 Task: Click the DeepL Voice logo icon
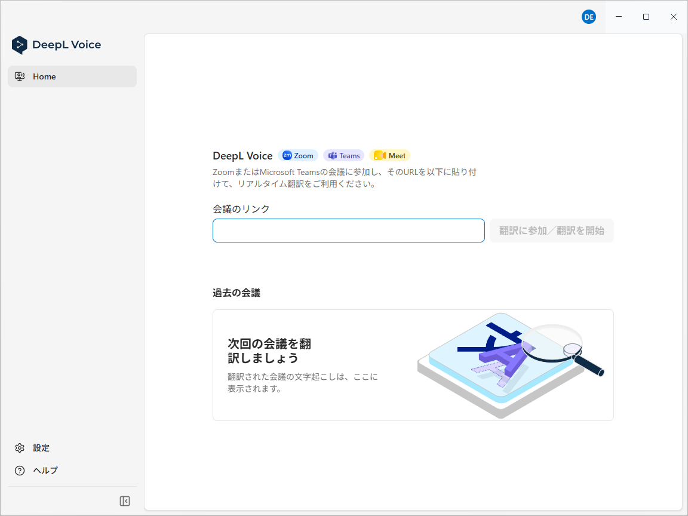19,45
